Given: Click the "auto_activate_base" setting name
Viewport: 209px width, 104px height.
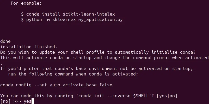Looking at the screenshot, I should click(x=73, y=85).
